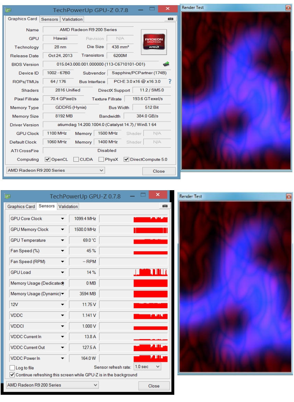Click the 69.0 °C temperature reading
294x402 pixels.
[x=83, y=240]
